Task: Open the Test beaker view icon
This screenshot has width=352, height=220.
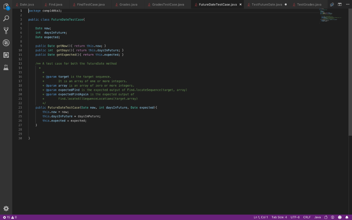Action: (6, 67)
